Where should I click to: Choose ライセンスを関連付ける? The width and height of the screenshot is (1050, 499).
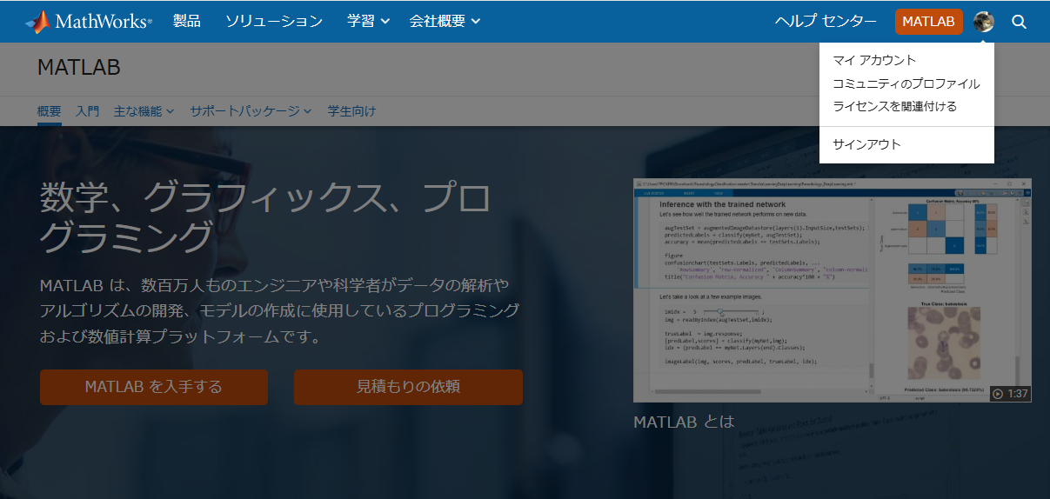(x=894, y=106)
